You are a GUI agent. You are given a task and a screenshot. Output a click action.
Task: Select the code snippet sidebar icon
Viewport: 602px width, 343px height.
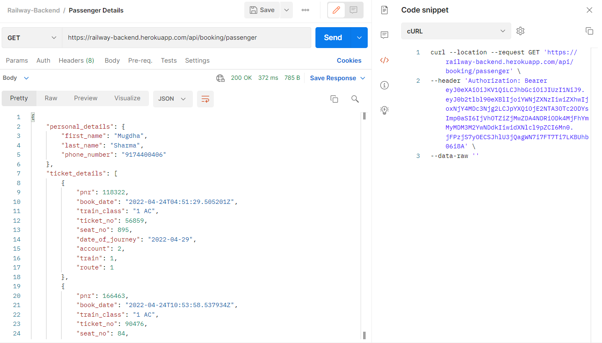pos(384,60)
